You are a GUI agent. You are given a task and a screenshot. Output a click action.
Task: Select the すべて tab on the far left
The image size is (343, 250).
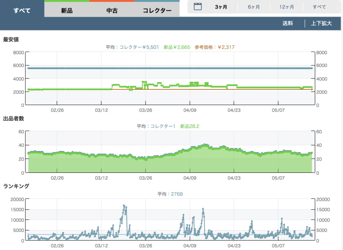click(22, 10)
